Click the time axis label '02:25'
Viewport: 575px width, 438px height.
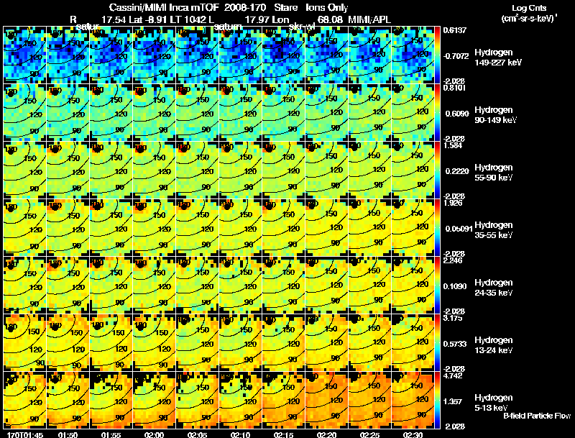pos(369,434)
